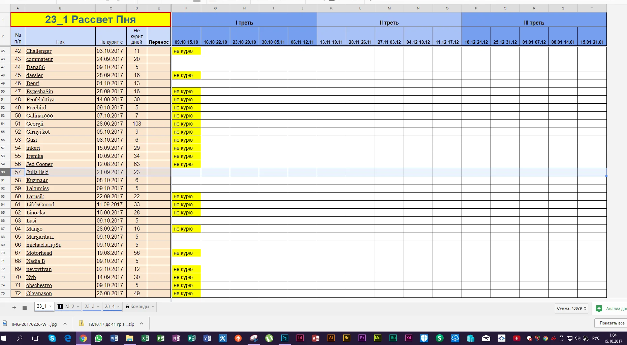
Task: Select the II треть header cell
Action: (389, 20)
